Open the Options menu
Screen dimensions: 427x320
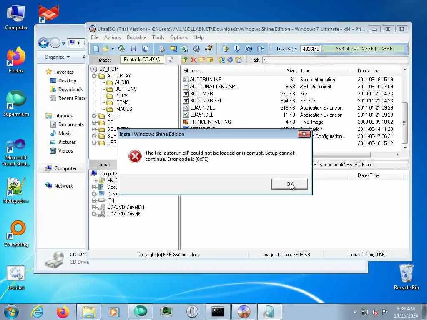[x=178, y=37]
